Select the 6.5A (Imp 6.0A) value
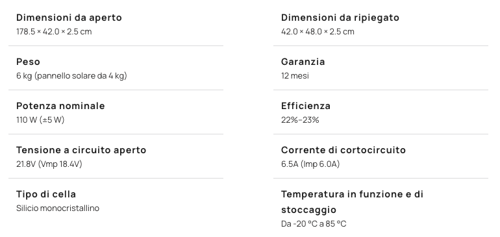 [310, 164]
